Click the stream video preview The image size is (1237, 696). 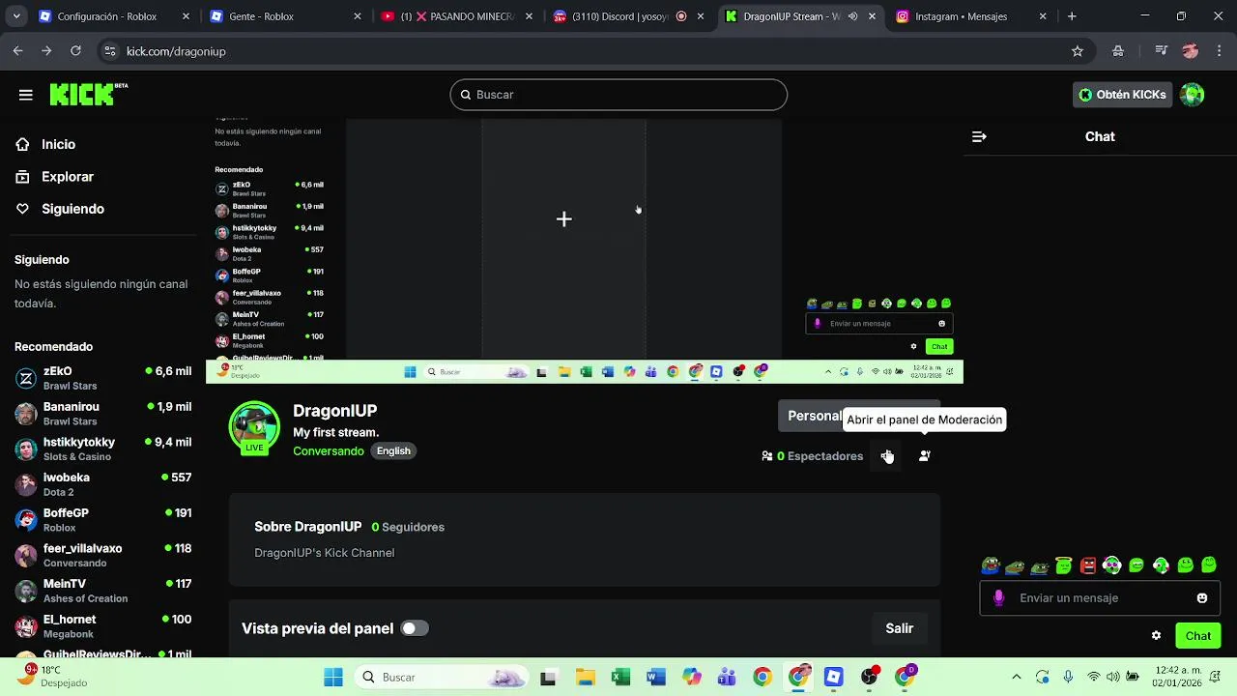[585, 251]
